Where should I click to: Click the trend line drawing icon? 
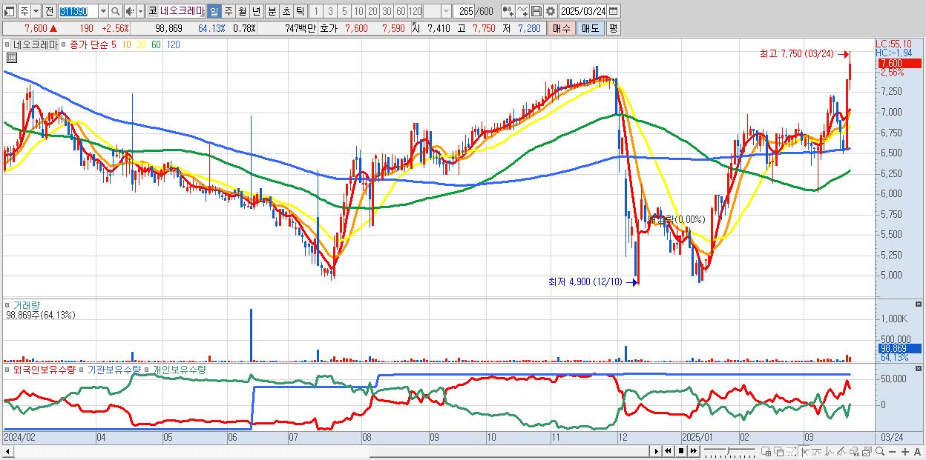point(816,451)
